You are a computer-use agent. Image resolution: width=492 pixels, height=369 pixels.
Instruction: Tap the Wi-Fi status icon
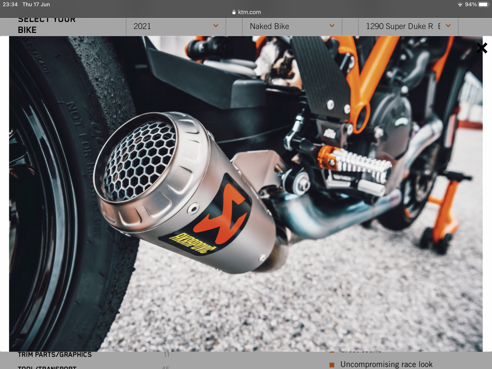pyautogui.click(x=460, y=5)
